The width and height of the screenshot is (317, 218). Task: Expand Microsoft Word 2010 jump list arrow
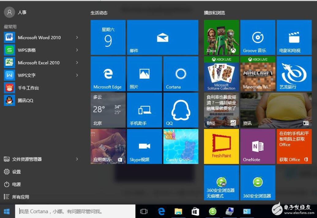tap(77, 37)
